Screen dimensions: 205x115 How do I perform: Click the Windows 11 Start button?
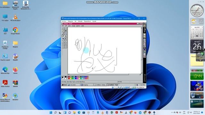pyautogui.click(x=51, y=112)
